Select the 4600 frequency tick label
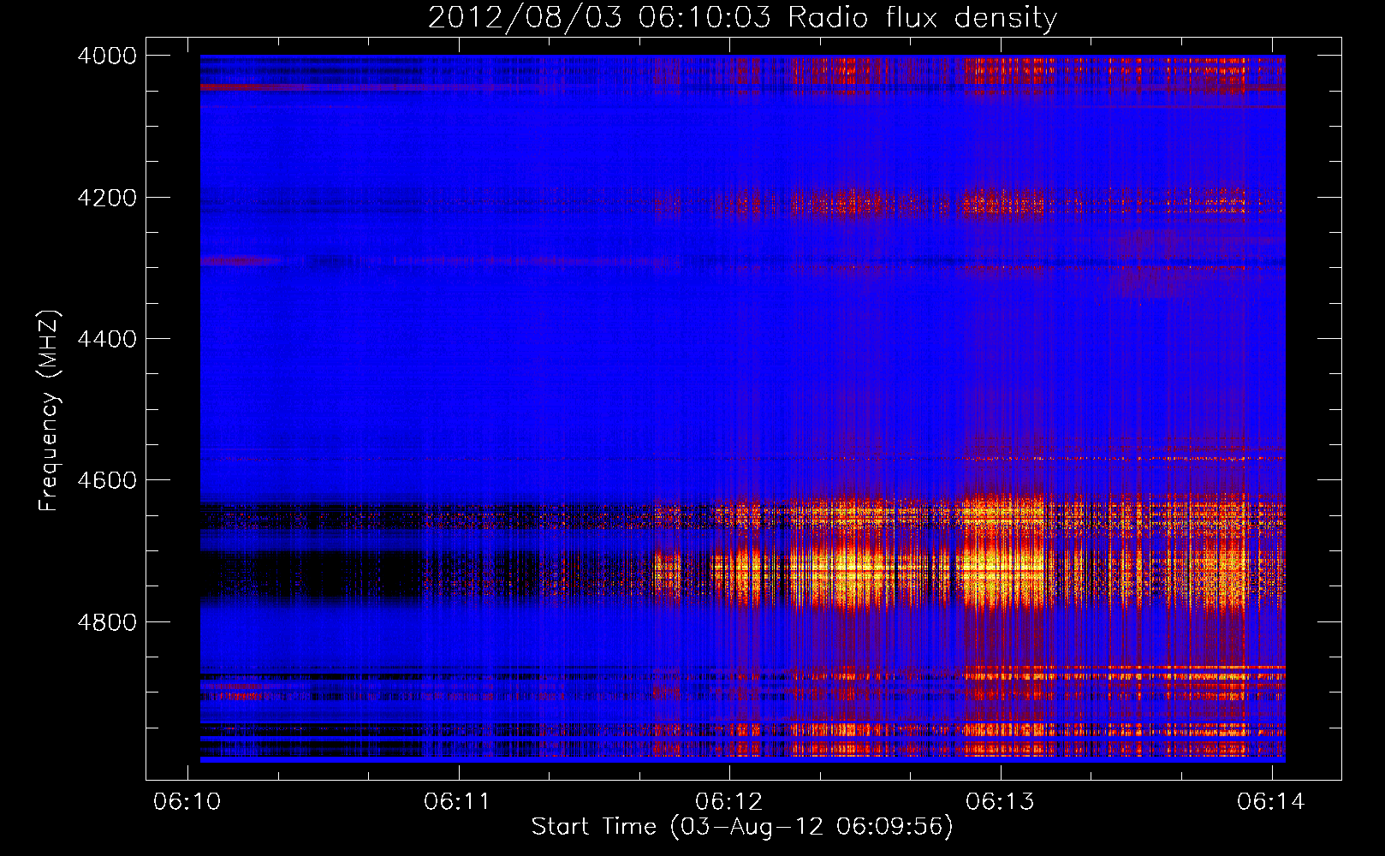This screenshot has width=1385, height=856. (x=107, y=480)
